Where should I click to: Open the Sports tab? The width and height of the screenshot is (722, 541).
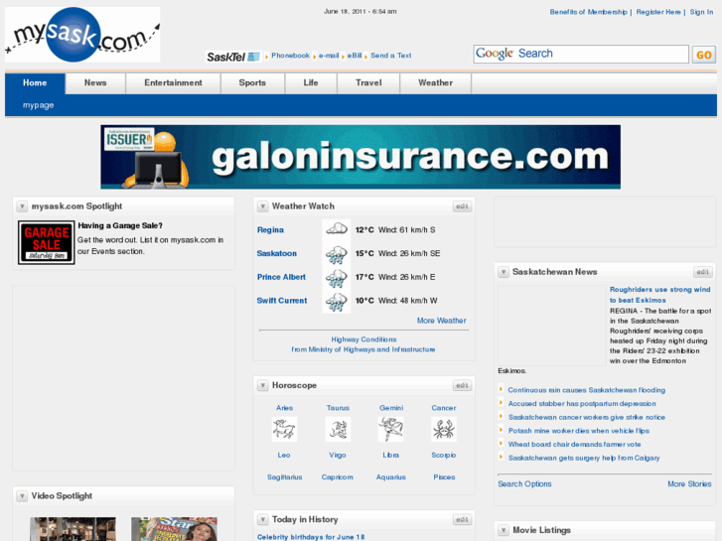252,83
